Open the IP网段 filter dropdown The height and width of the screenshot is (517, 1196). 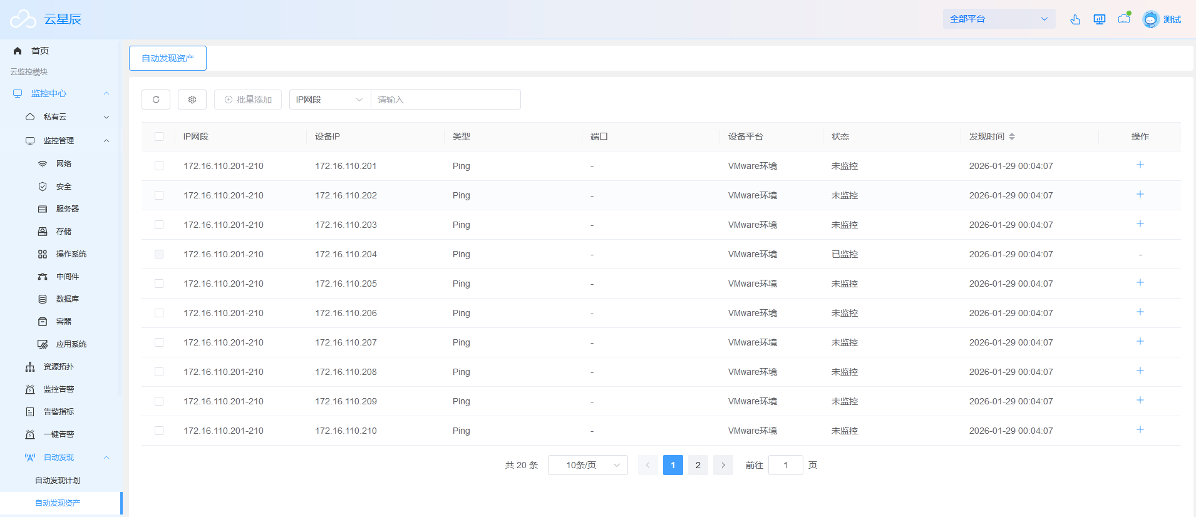click(x=330, y=100)
